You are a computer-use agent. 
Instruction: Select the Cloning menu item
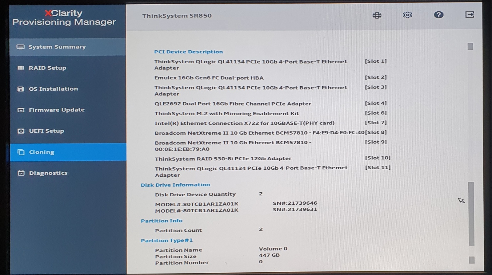[68, 152]
